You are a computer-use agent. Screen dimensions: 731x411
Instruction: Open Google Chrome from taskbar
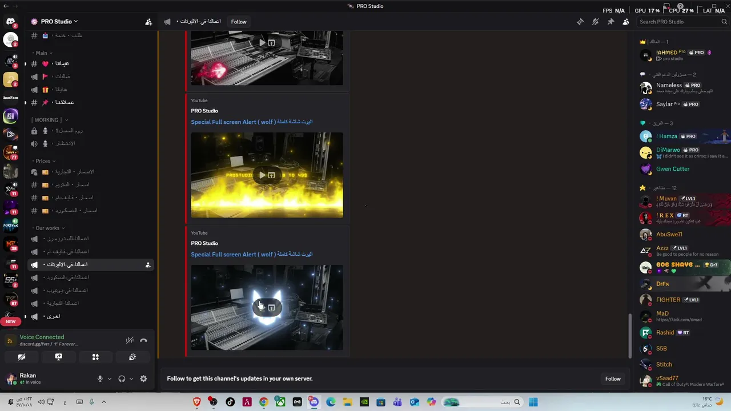263,402
